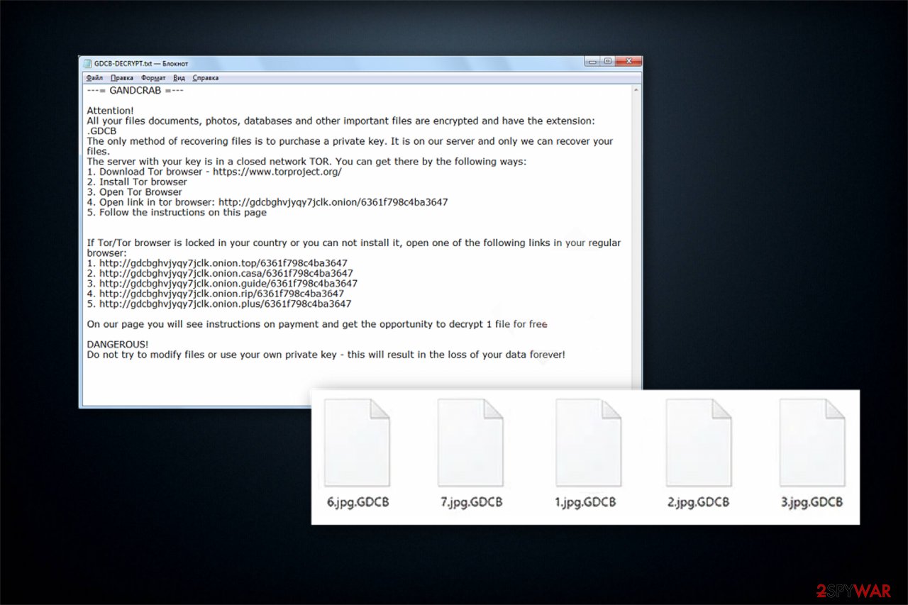Select the 1.jpg.GDCB file icon

[x=588, y=443]
